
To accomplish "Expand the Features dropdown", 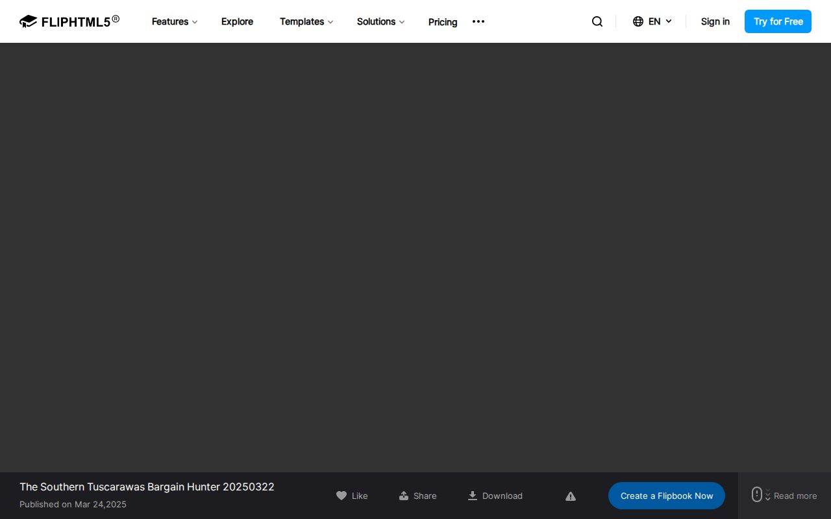I will 175,21.
